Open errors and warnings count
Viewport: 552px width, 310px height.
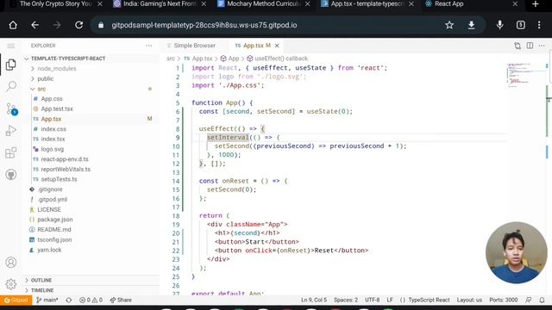pyautogui.click(x=91, y=301)
